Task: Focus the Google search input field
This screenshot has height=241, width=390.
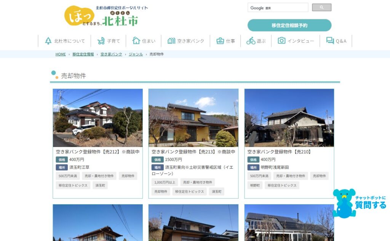Action: point(278,8)
